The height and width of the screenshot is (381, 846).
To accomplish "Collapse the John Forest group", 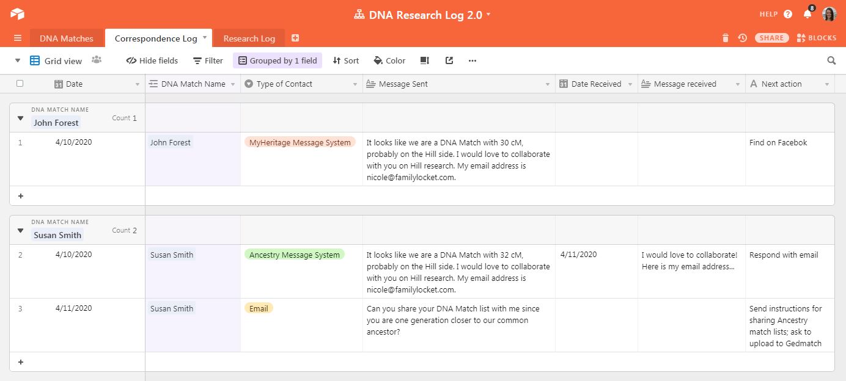I will 20,118.
